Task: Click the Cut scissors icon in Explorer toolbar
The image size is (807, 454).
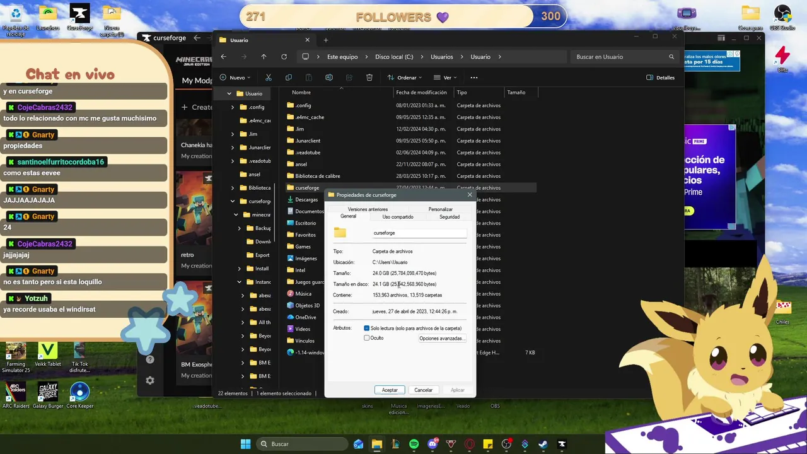Action: click(268, 78)
